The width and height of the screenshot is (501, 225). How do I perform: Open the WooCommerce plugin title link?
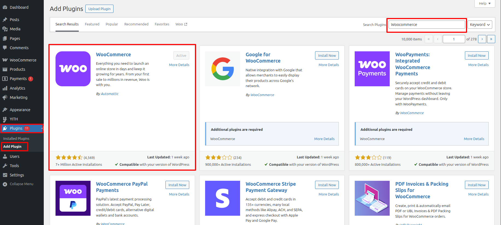(x=113, y=55)
